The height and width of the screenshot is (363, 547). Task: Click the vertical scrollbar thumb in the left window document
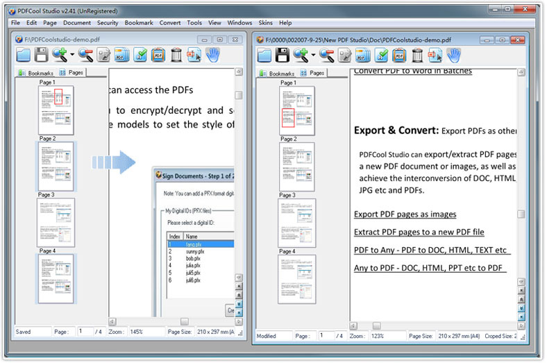[x=239, y=95]
